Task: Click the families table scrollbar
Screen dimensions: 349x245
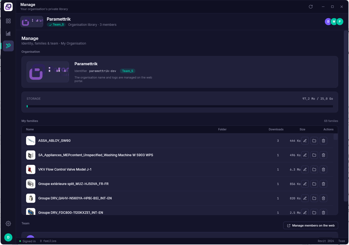Action: pos(336,137)
